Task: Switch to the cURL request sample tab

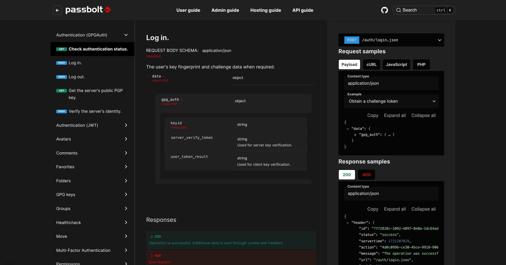Action: click(x=371, y=64)
